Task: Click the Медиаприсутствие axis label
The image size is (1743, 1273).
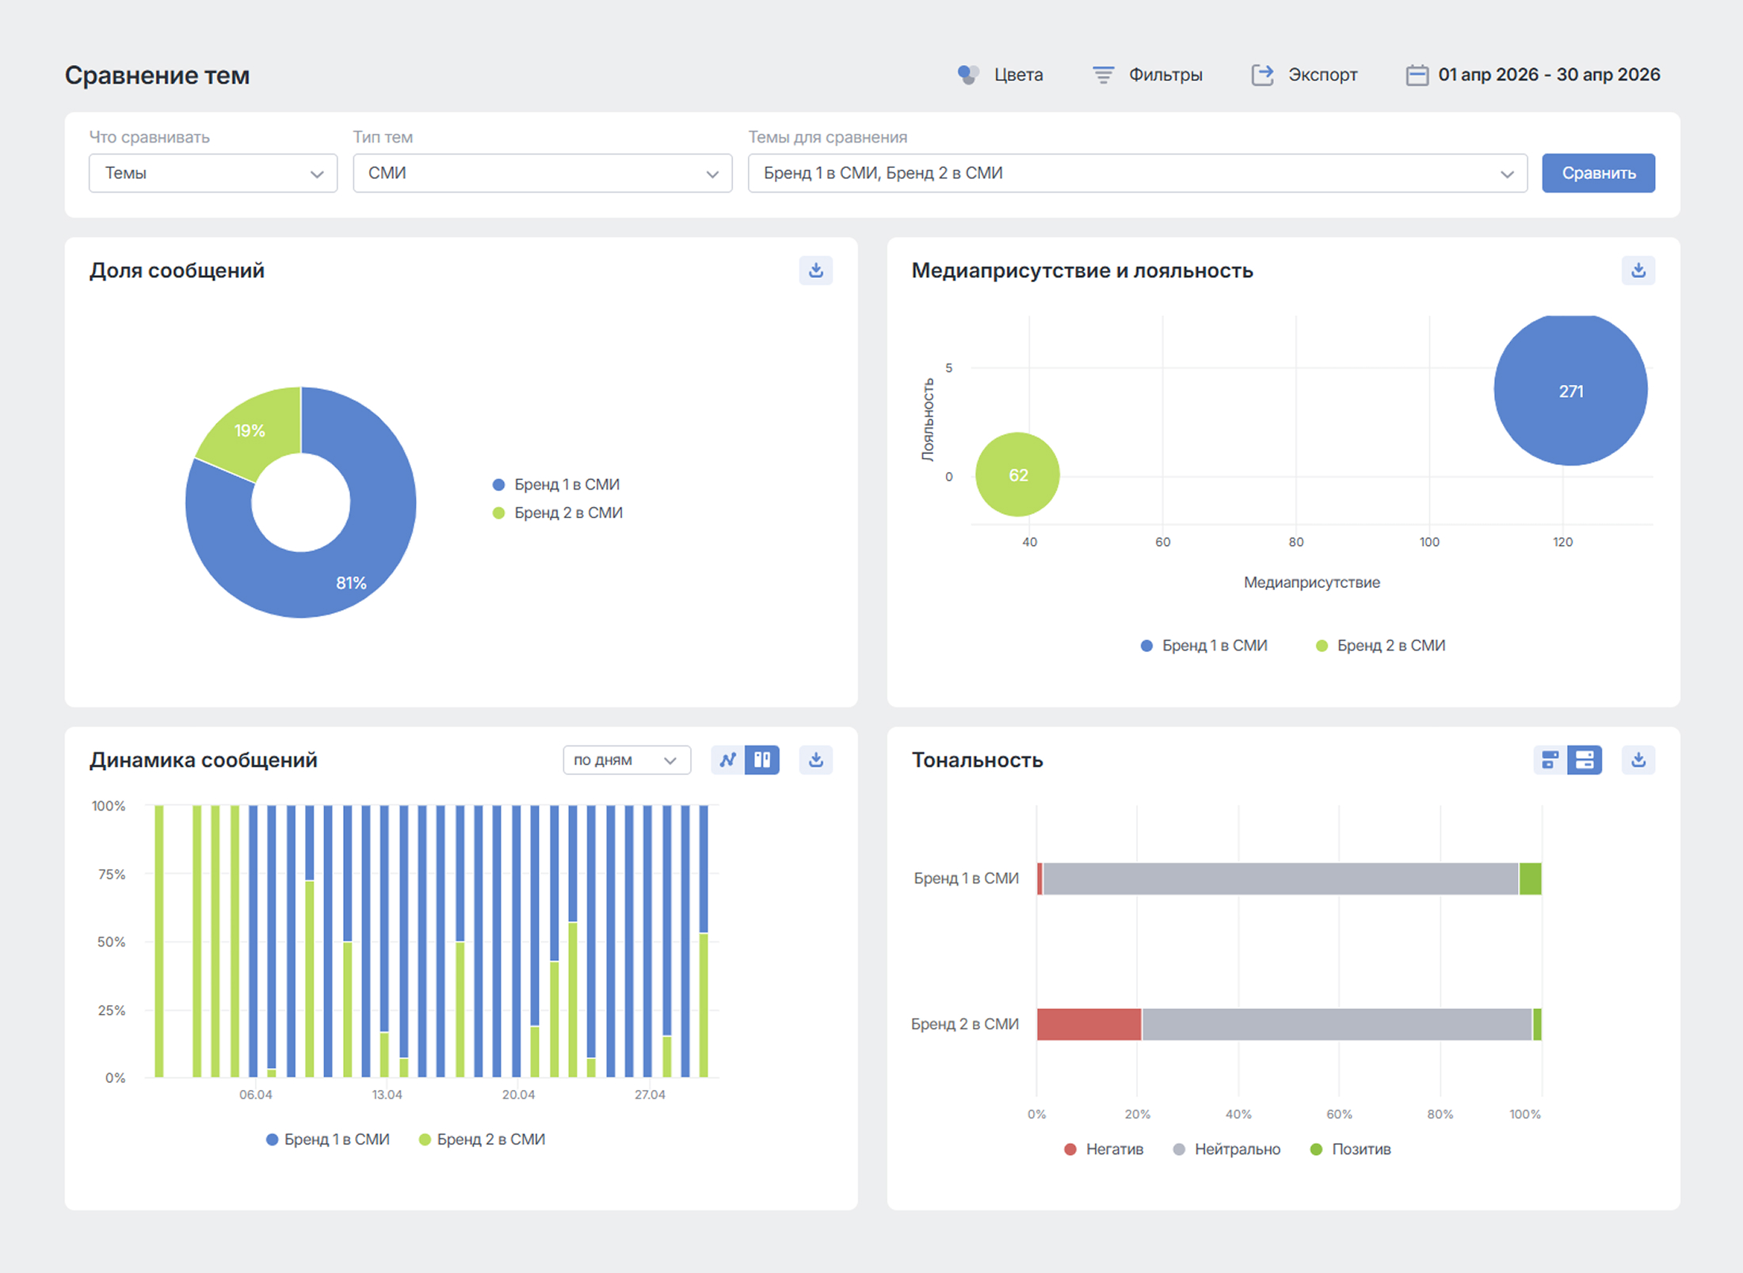Action: [1311, 582]
